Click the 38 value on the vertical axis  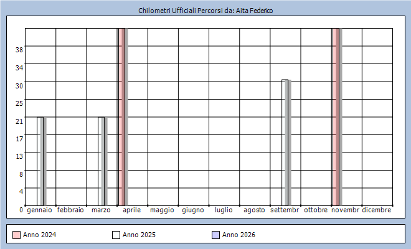coord(20,50)
